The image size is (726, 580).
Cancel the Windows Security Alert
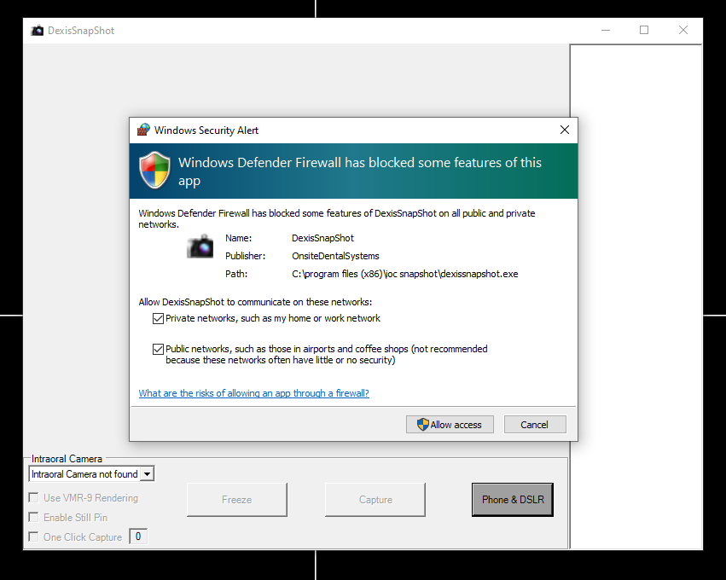pyautogui.click(x=535, y=425)
